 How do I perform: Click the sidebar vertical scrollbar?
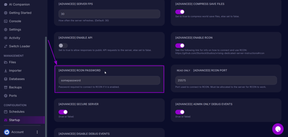[x=46, y=87]
